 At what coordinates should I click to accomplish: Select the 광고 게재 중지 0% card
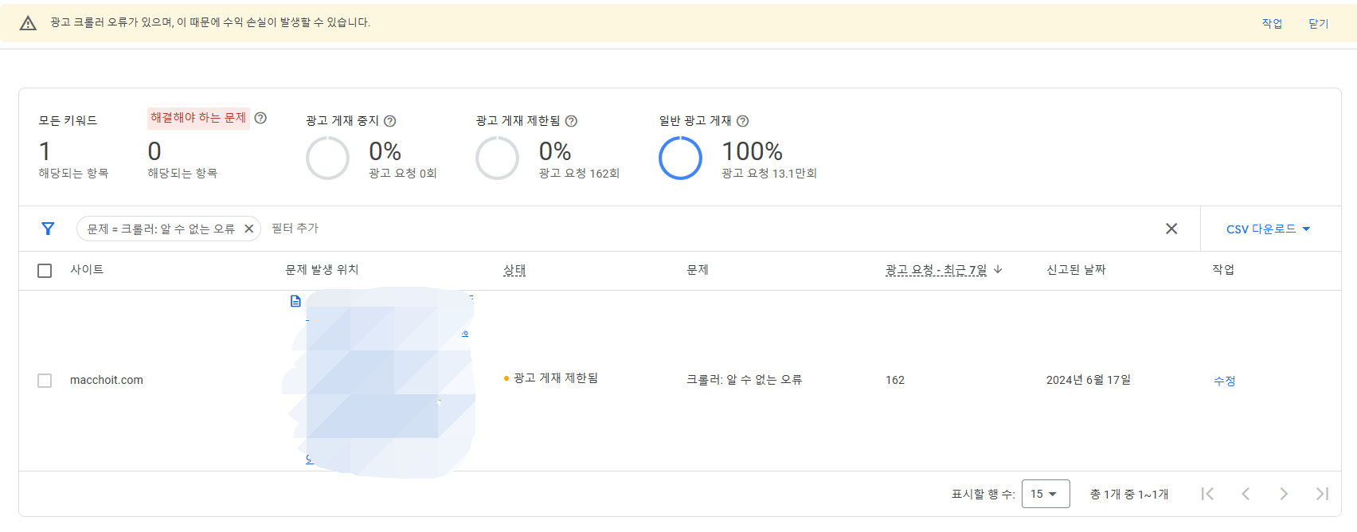pyautogui.click(x=373, y=148)
